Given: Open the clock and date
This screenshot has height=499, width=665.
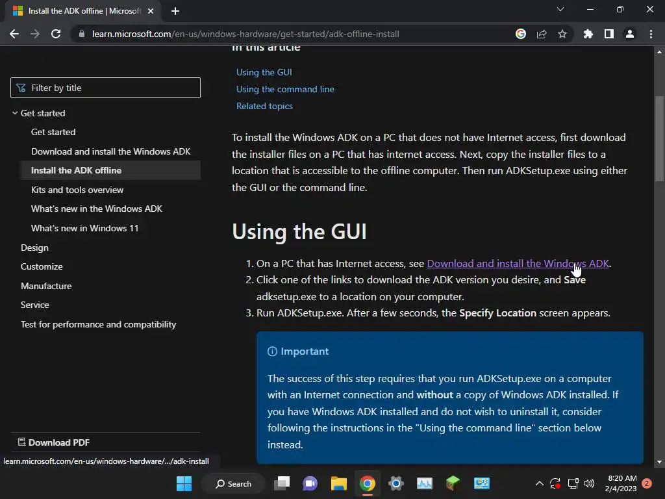Looking at the screenshot, I should (x=621, y=483).
